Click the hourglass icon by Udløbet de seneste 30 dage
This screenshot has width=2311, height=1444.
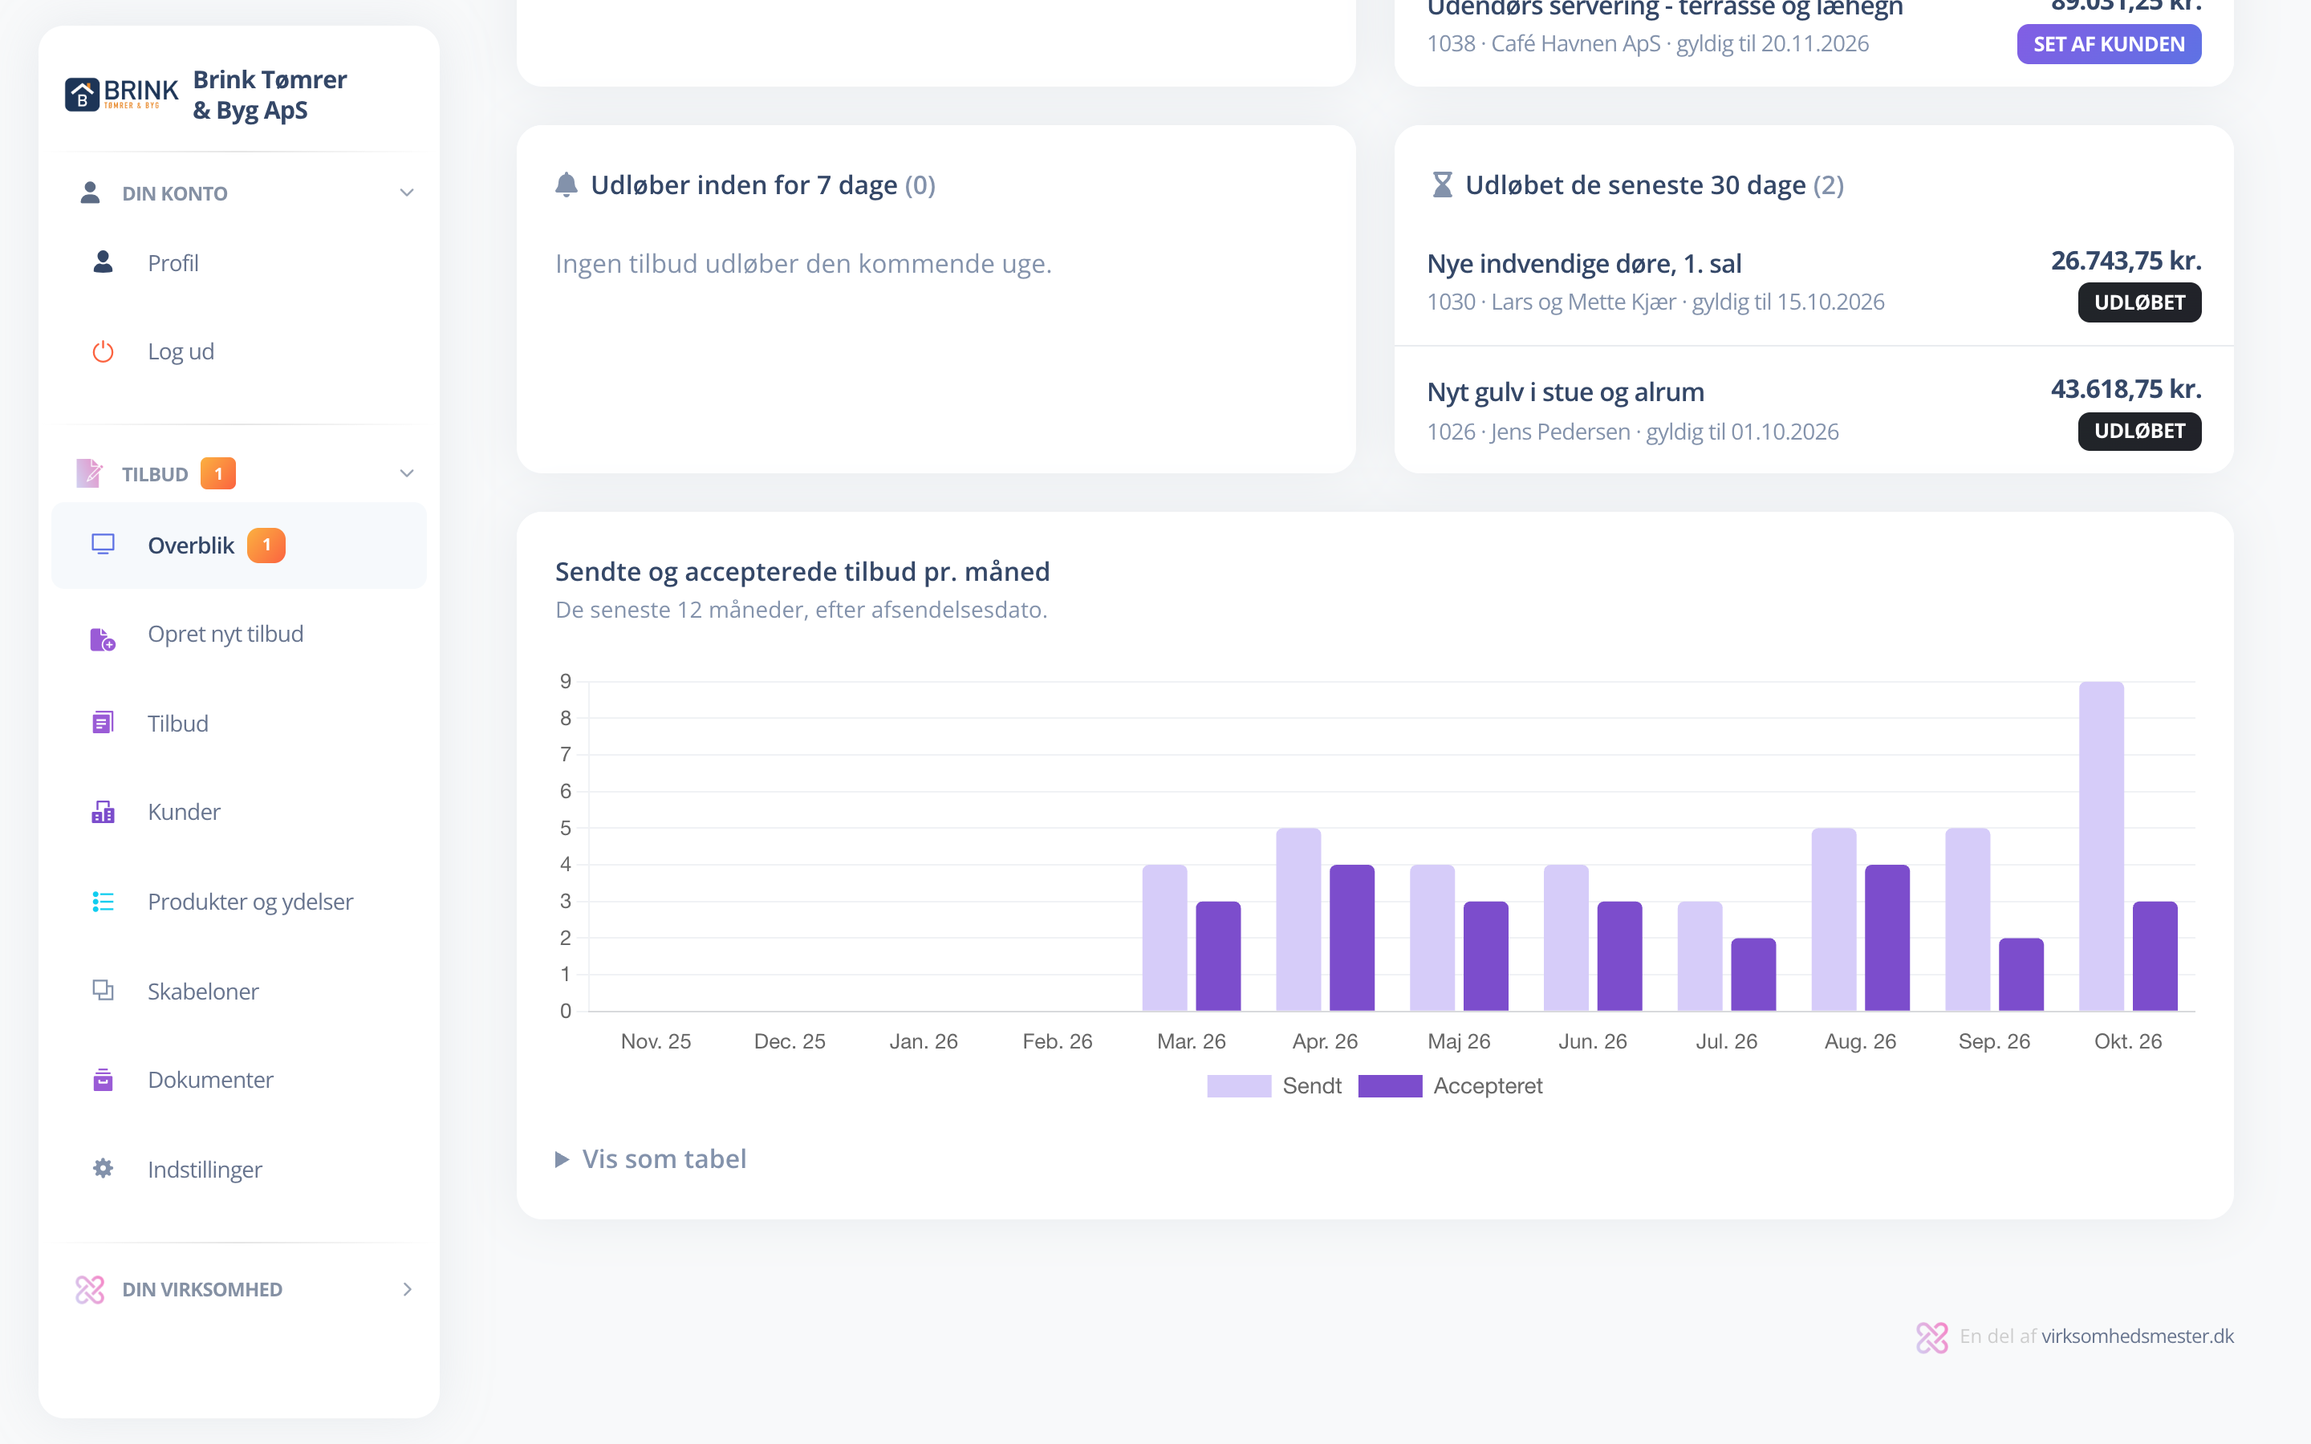[1442, 185]
